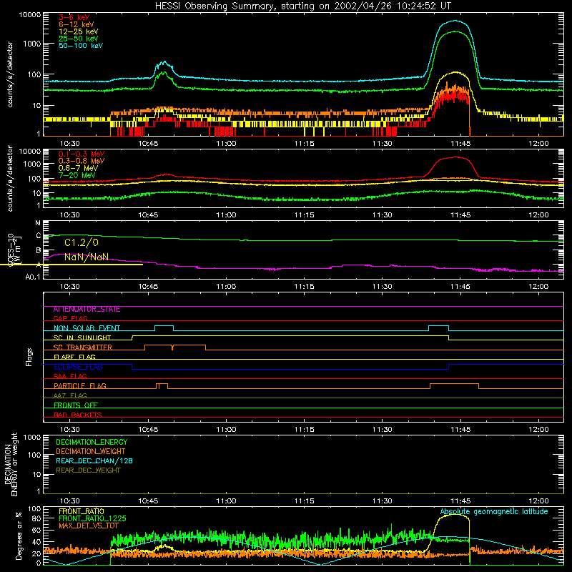Click the 11:00 tick under the GOES panel
Screen dimensions: 572x572
tap(226, 287)
